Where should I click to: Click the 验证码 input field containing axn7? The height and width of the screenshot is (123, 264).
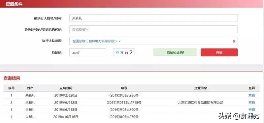point(88,52)
